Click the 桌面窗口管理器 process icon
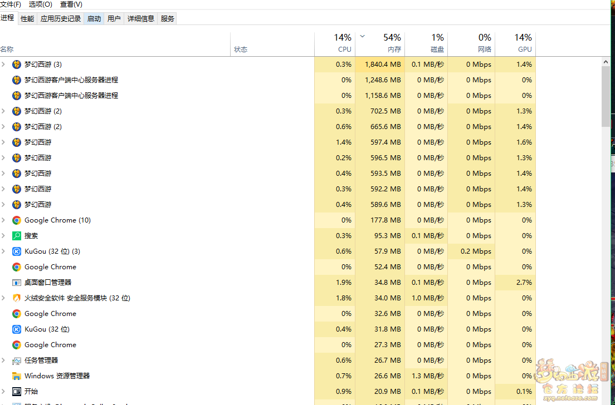 pyautogui.click(x=17, y=283)
